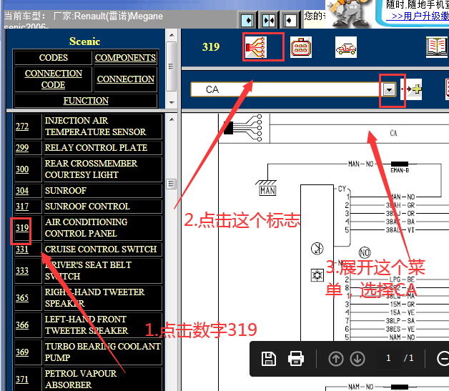Select component code 333
Image resolution: width=449 pixels, height=391 pixels.
click(22, 271)
